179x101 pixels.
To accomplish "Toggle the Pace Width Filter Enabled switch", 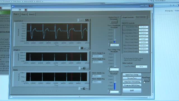I will (x=143, y=27).
